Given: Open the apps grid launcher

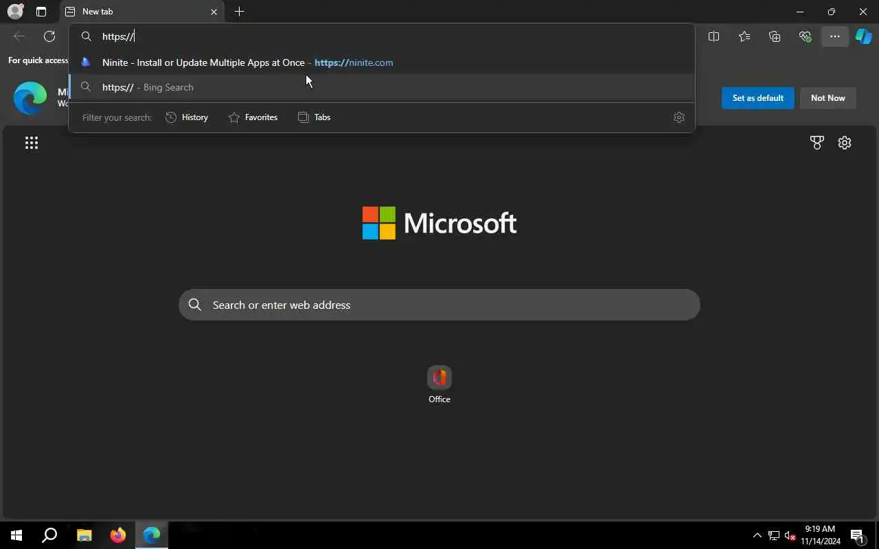Looking at the screenshot, I should (x=32, y=143).
